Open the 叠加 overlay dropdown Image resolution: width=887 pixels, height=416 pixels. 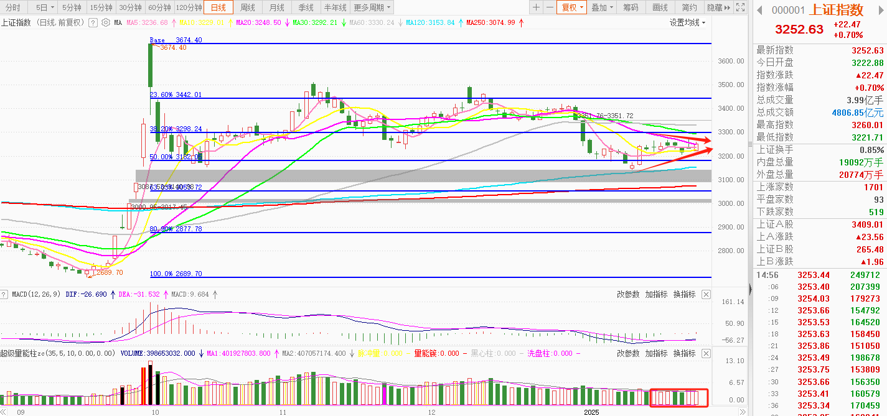[602, 7]
